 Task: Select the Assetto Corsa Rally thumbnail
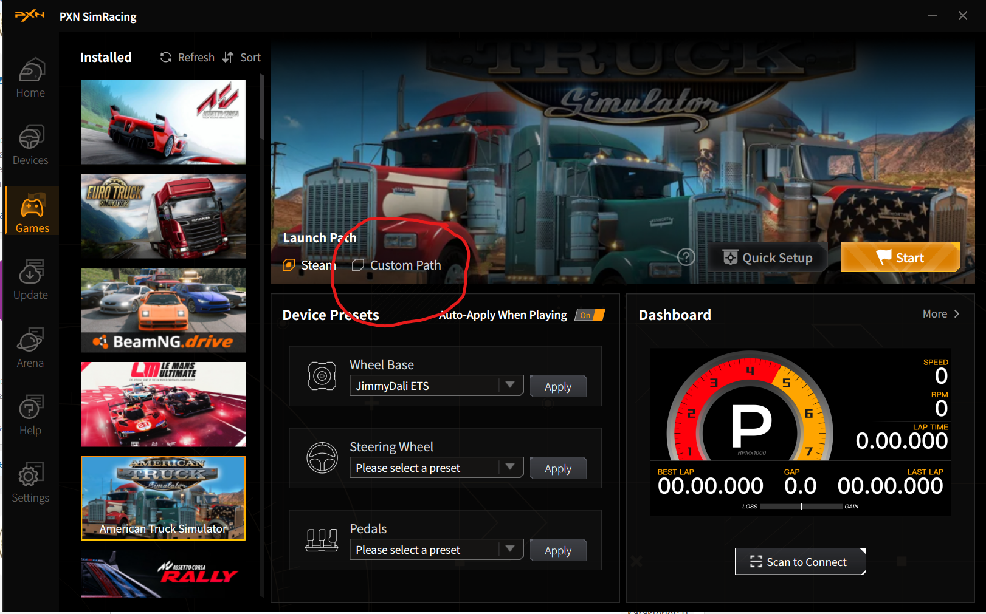163,575
